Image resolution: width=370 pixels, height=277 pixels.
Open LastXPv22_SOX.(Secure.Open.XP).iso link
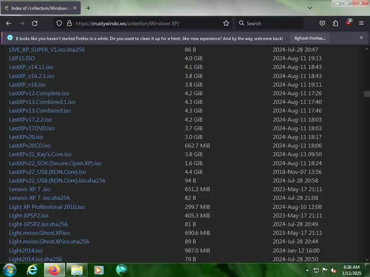click(x=55, y=163)
